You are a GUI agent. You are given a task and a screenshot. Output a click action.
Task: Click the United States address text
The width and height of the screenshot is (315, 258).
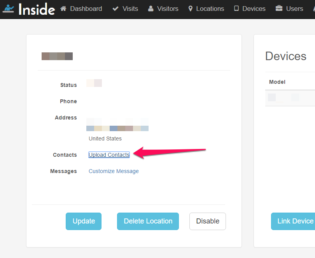[x=105, y=139]
